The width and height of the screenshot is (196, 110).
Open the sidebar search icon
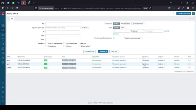click(3, 20)
